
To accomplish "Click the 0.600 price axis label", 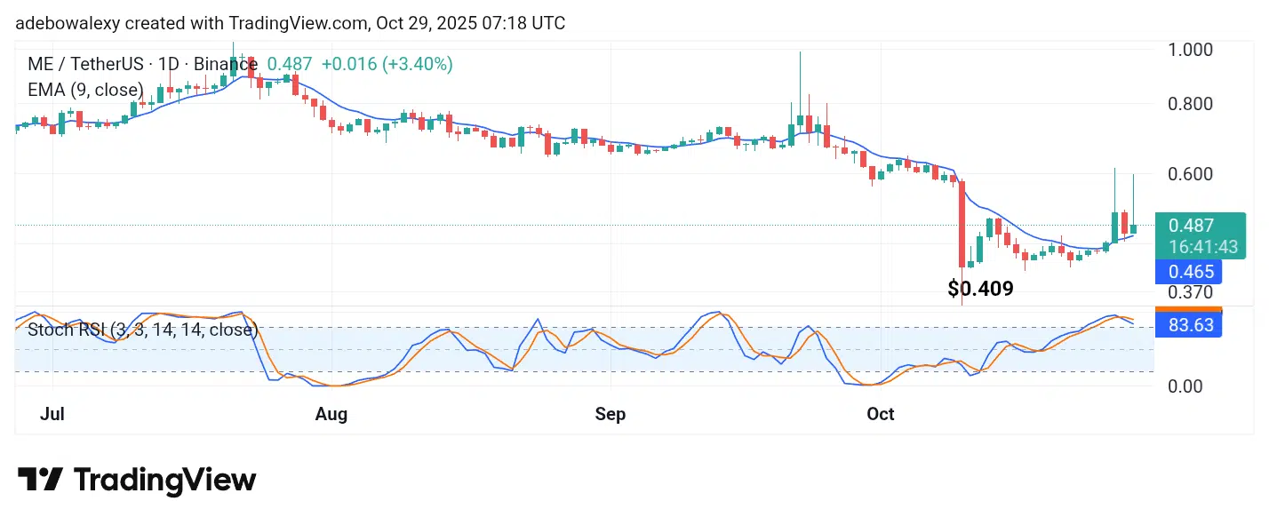I will (1189, 173).
